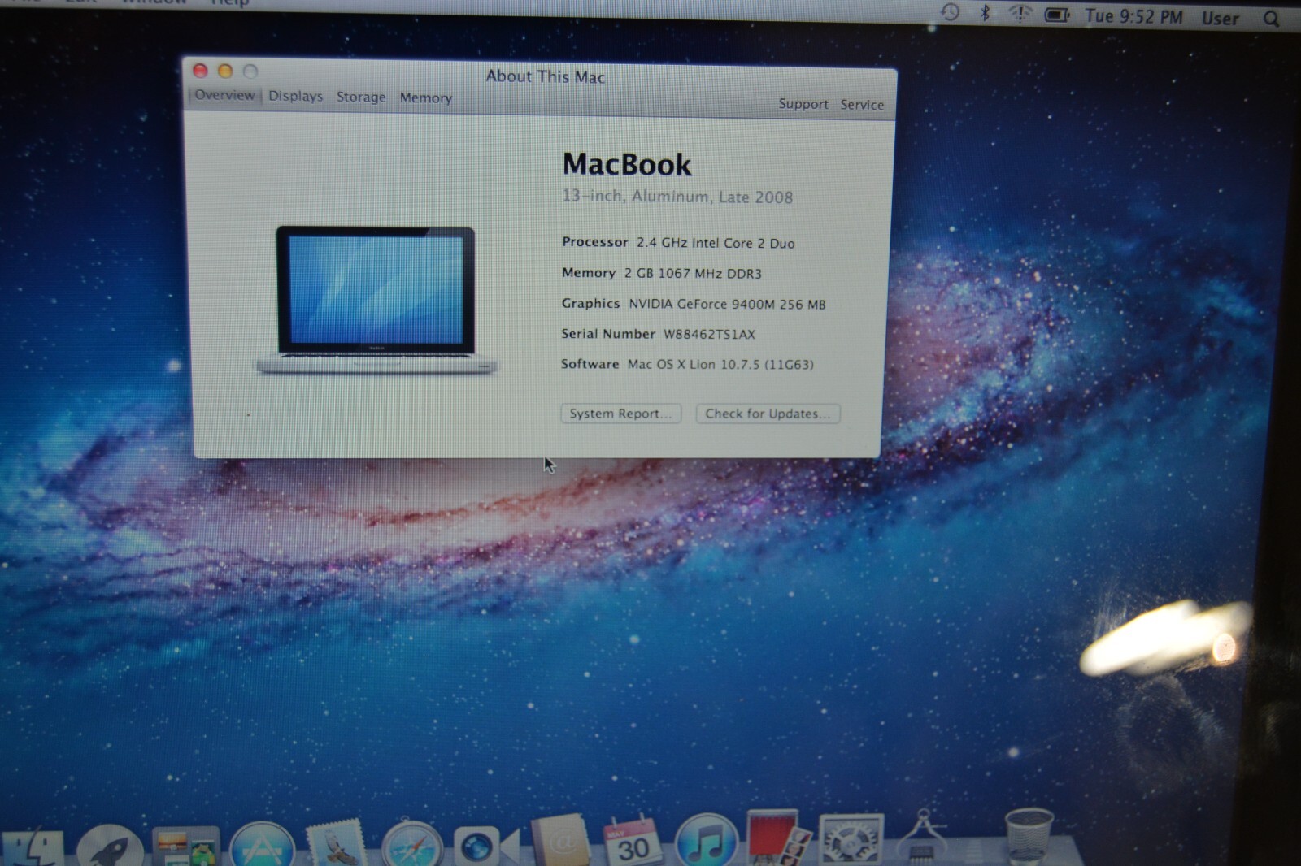Click the System Report button
Image resolution: width=1301 pixels, height=866 pixels.
[x=620, y=414]
